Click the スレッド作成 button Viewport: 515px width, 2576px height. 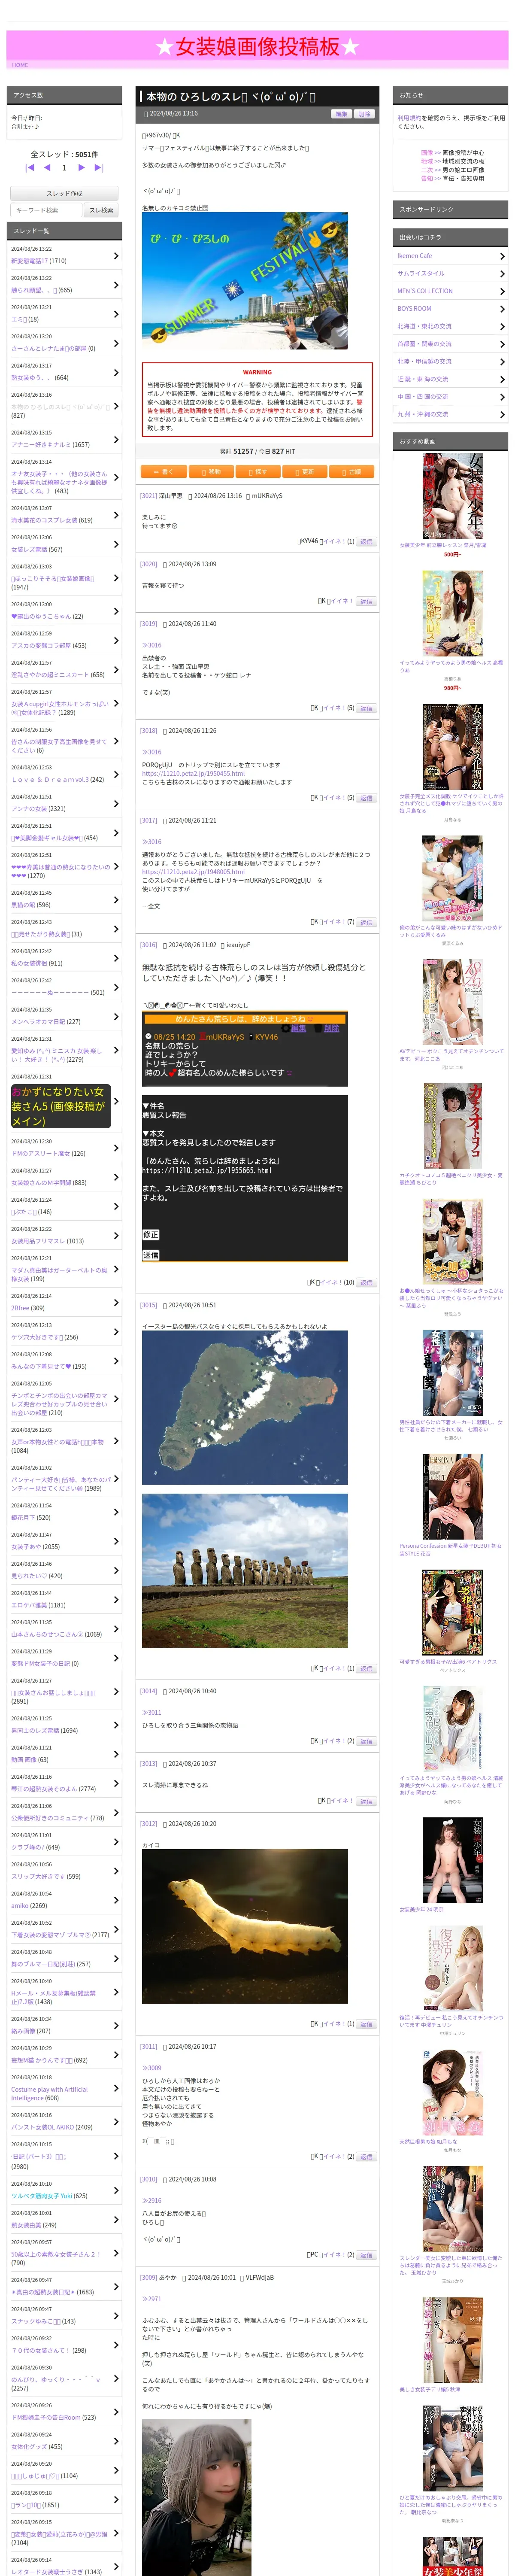[64, 193]
